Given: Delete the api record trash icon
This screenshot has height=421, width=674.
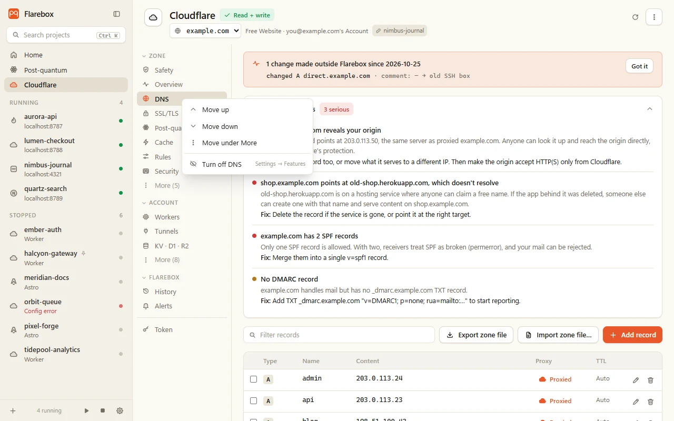Looking at the screenshot, I should click(x=650, y=402).
